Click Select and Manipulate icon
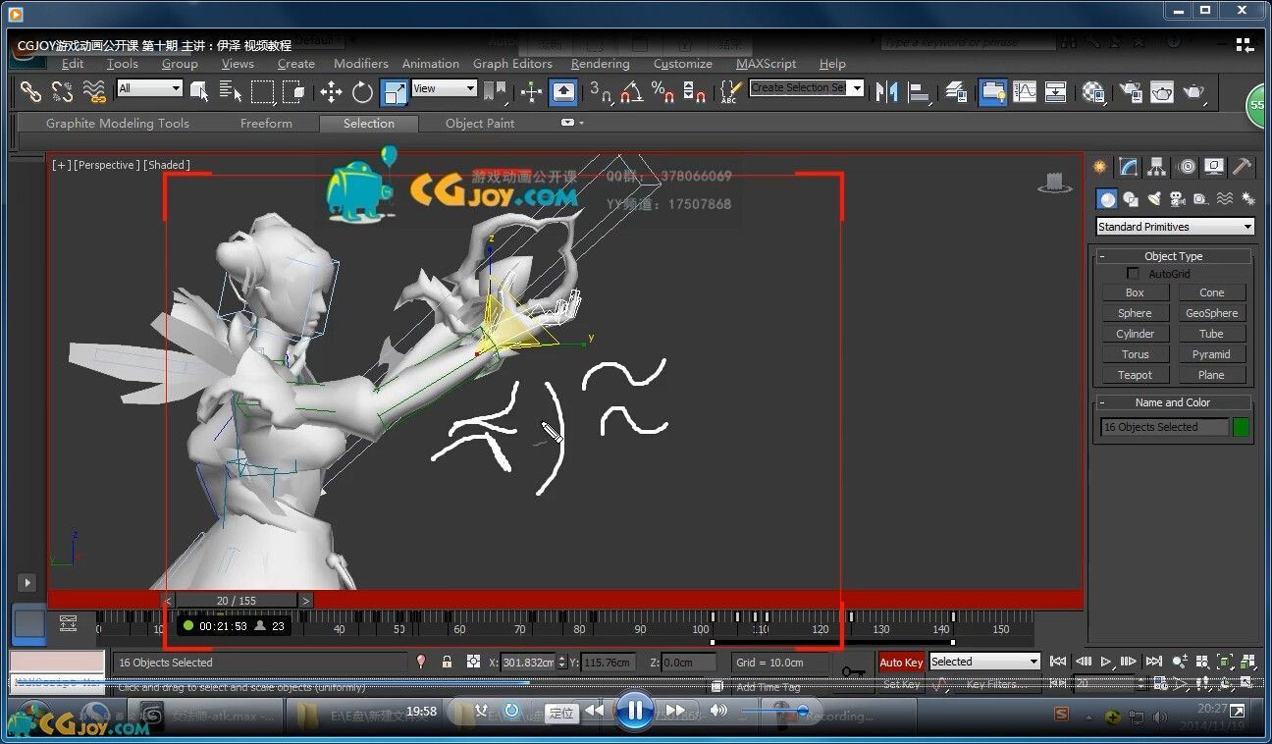This screenshot has width=1272, height=744. [x=531, y=91]
